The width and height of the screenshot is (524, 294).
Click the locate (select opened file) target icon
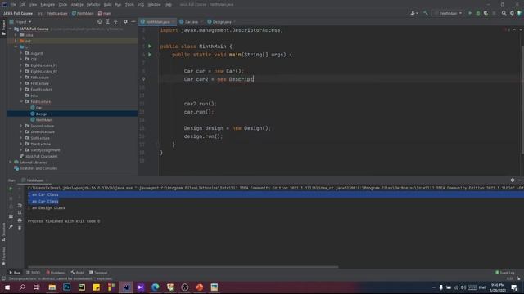pyautogui.click(x=100, y=22)
